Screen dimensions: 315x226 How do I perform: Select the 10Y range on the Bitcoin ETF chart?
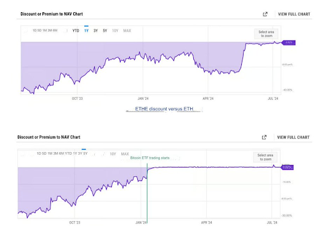point(113,154)
